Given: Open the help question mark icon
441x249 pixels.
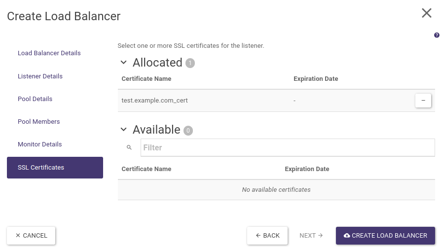Looking at the screenshot, I should (x=437, y=36).
